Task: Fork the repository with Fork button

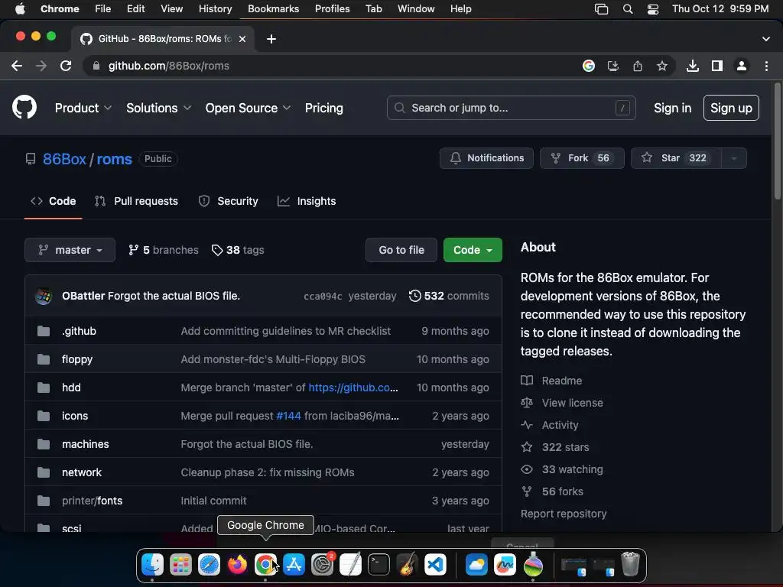Action: click(x=582, y=158)
